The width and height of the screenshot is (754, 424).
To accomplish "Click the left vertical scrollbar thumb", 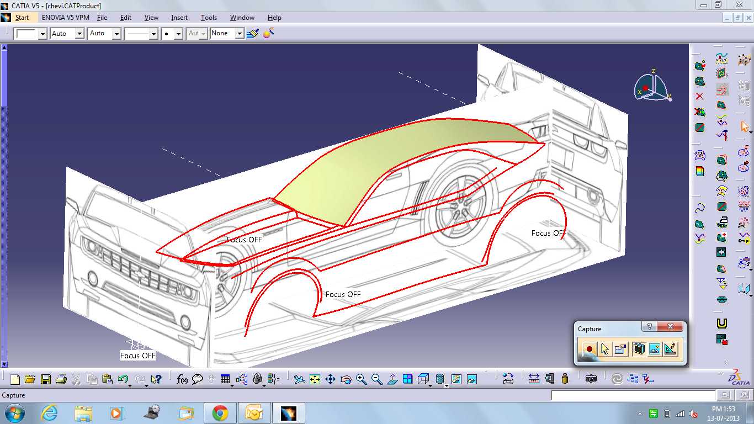I will [x=4, y=77].
